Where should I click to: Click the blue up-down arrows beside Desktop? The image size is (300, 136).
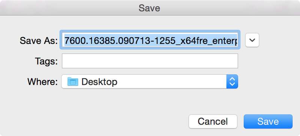pyautogui.click(x=232, y=82)
